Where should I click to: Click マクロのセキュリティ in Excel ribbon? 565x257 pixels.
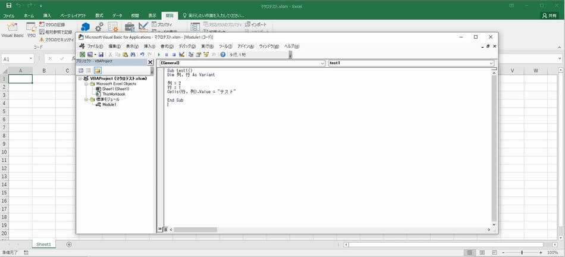(57, 39)
